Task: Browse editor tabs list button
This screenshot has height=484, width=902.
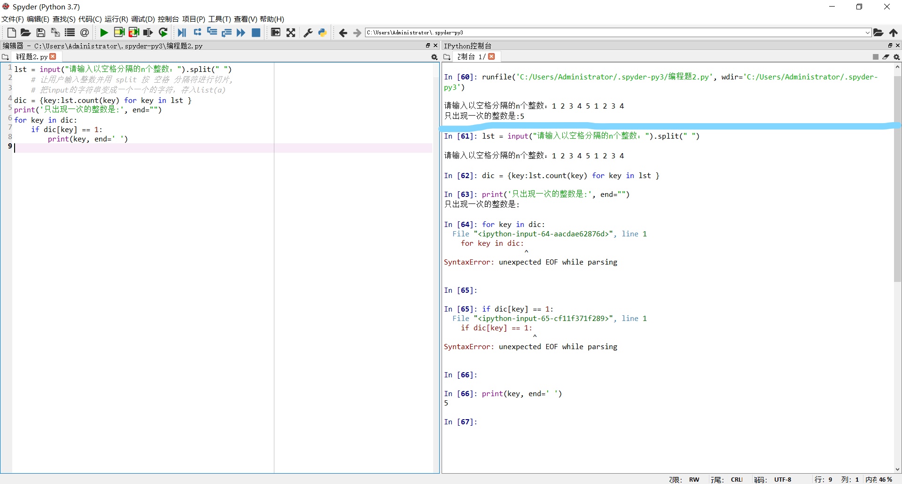Action: coord(5,57)
